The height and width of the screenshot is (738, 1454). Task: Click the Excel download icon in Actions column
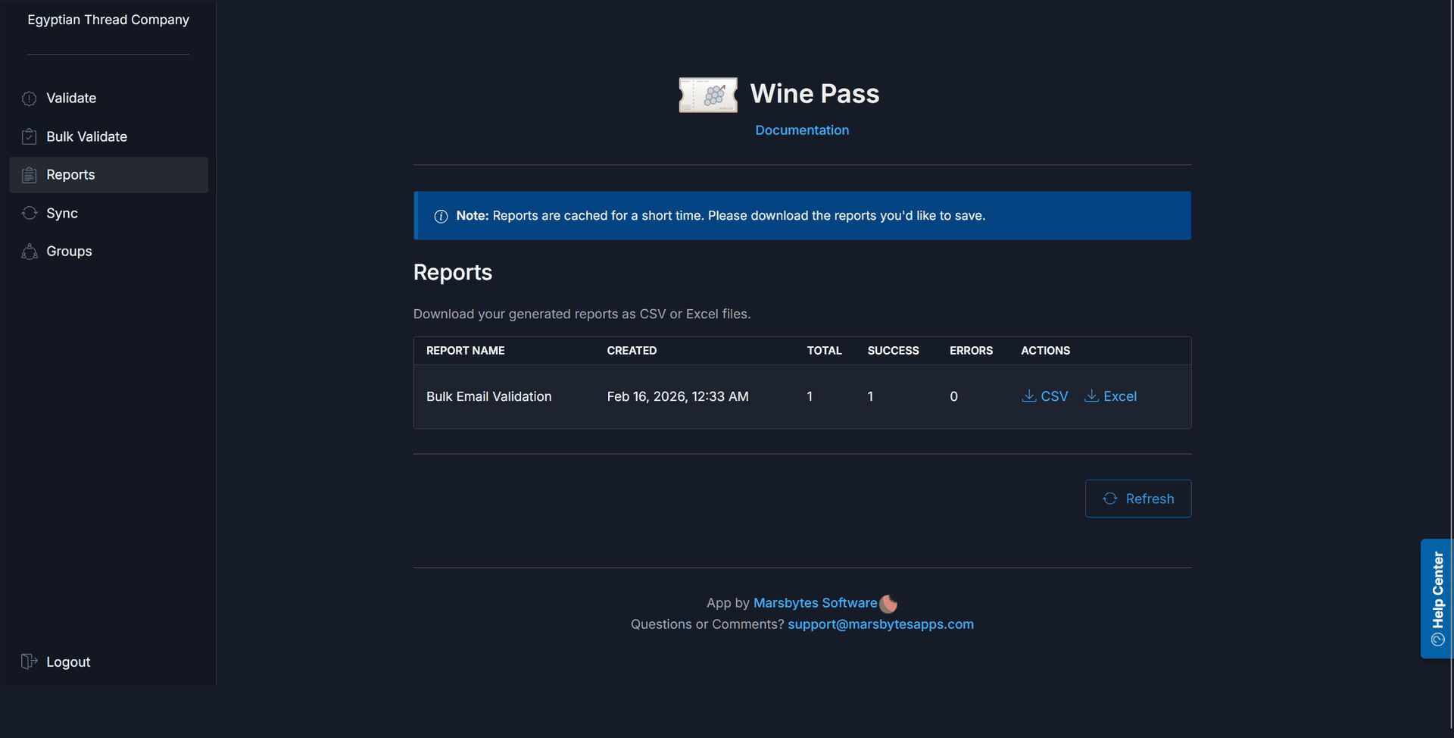(x=1091, y=396)
